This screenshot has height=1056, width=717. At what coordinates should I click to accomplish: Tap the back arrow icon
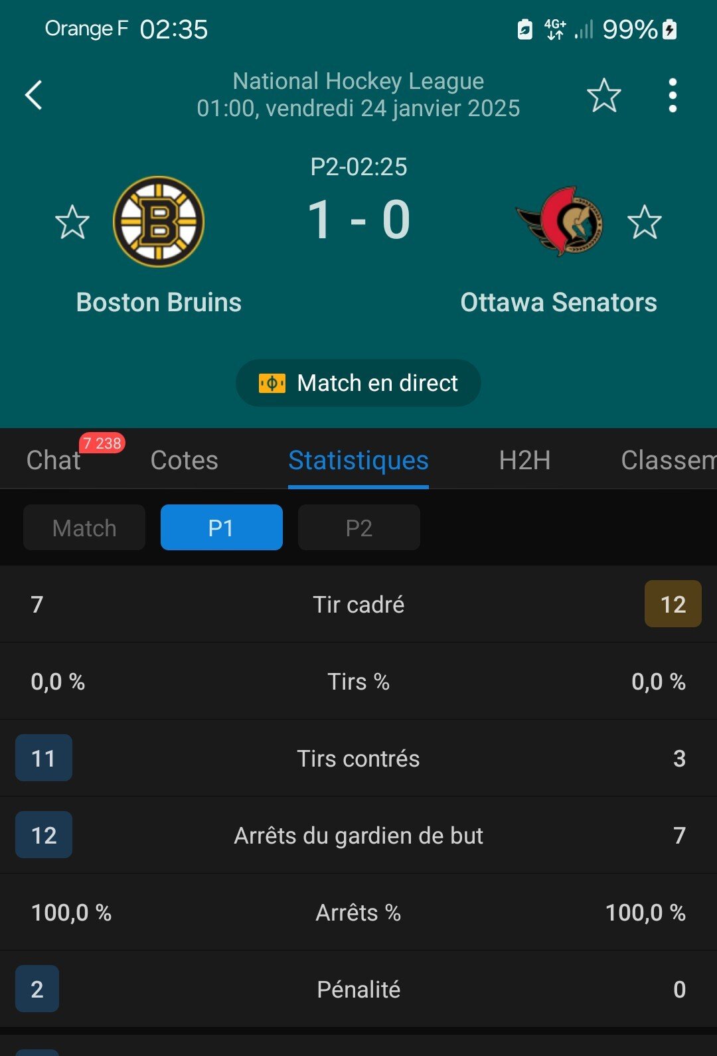pyautogui.click(x=34, y=95)
